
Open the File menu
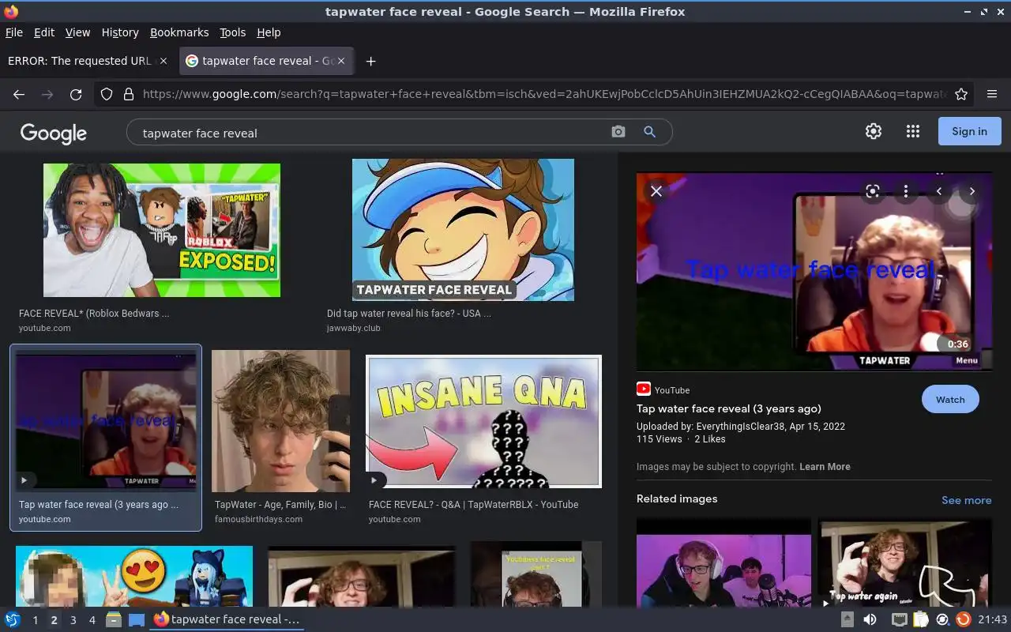click(14, 32)
